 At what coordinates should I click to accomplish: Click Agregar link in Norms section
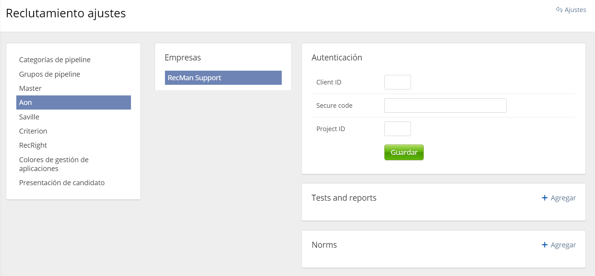(563, 245)
